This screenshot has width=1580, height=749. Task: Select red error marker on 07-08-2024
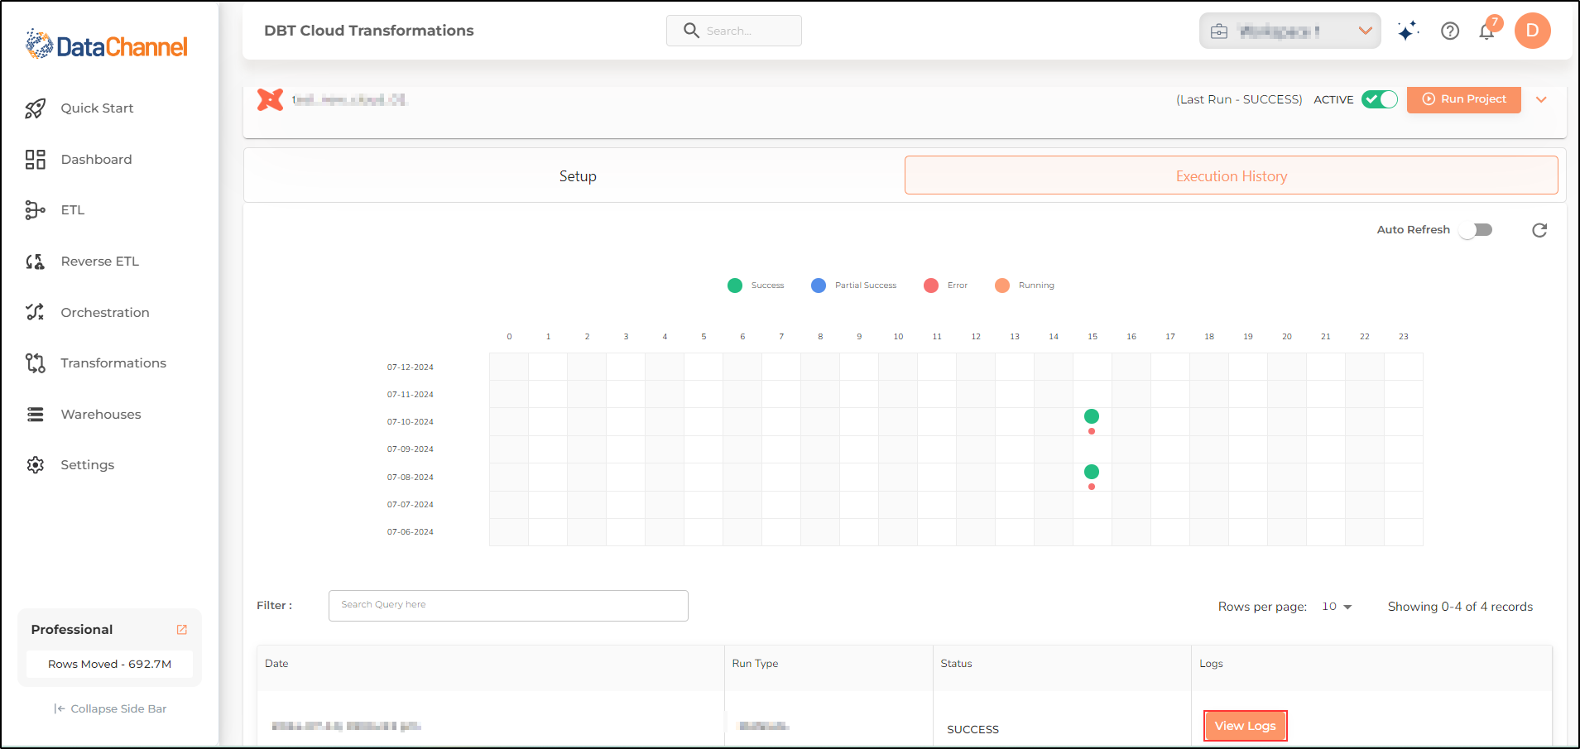tap(1092, 487)
